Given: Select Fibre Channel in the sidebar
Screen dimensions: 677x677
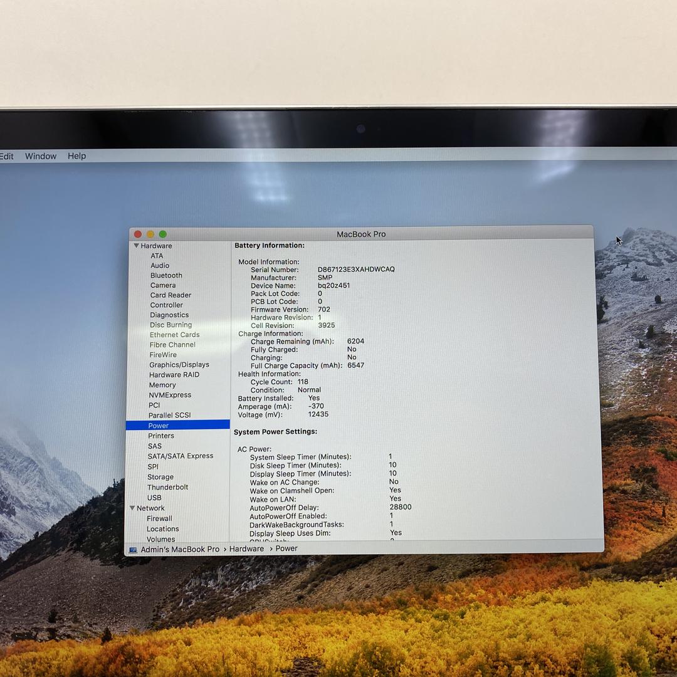Looking at the screenshot, I should (172, 345).
